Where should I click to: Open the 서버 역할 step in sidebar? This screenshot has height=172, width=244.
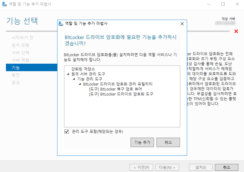pyautogui.click(x=20, y=60)
